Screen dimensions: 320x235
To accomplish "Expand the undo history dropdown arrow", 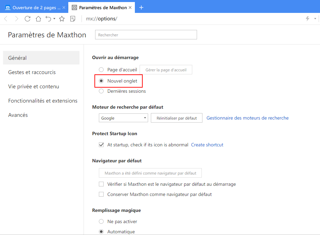I will (x=54, y=19).
